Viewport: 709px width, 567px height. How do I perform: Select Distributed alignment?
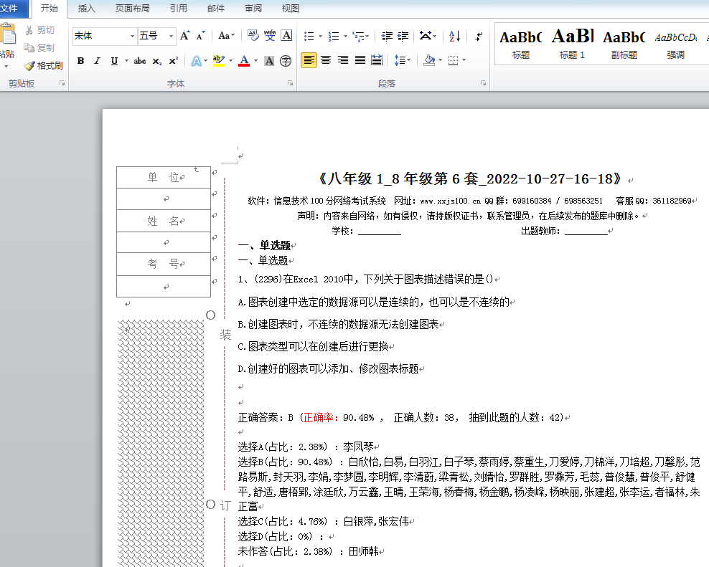[377, 60]
